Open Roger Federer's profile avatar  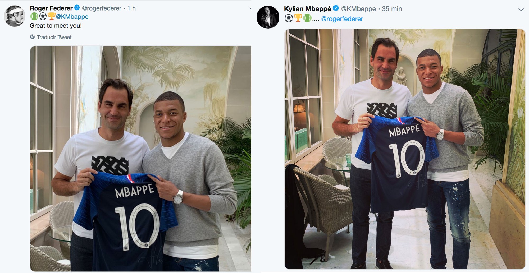click(x=15, y=16)
